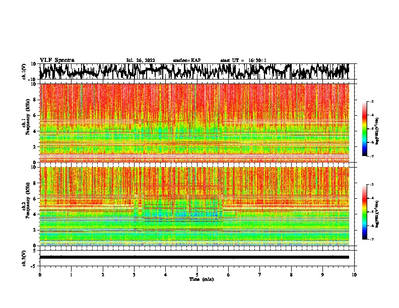The image size is (399, 308).
Task: Click the ch.2 colorbar log(PSD) label
Action: (x=377, y=214)
